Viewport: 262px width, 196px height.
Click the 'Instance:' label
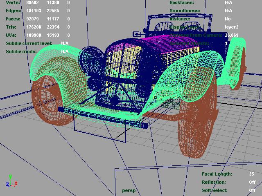180,19
